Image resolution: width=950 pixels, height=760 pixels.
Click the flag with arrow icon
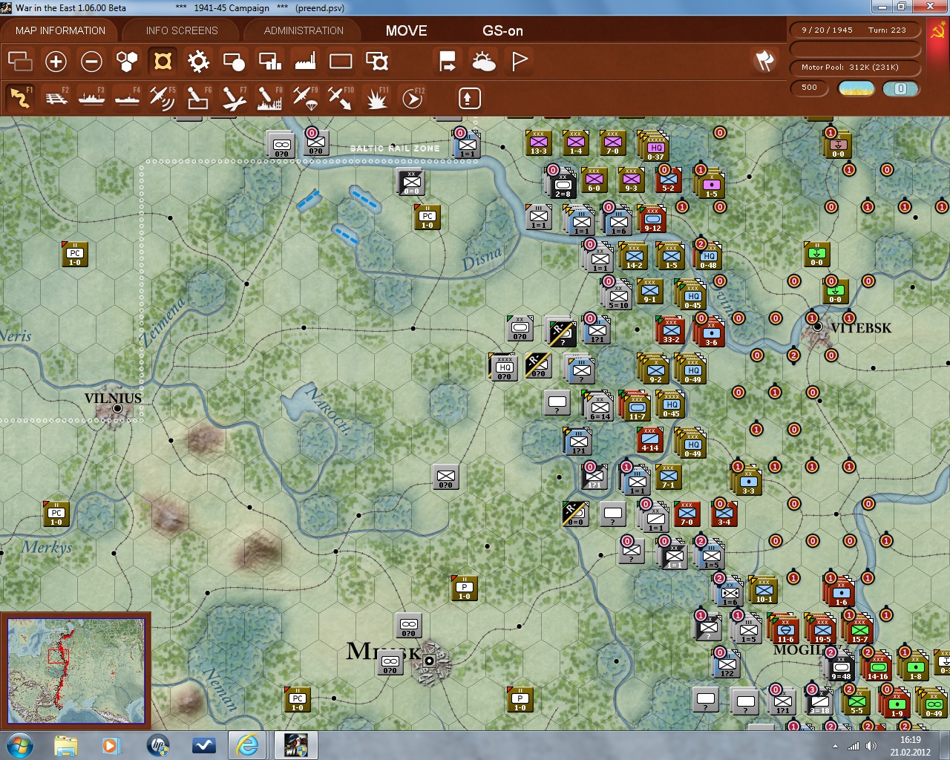tap(448, 61)
